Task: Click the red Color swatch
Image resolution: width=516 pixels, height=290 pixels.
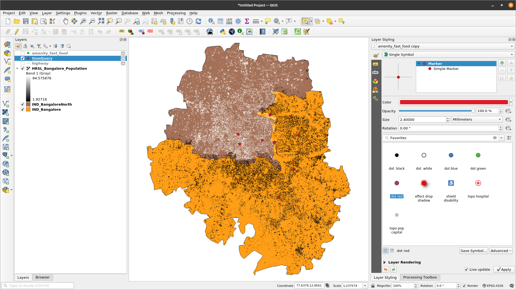Action: [x=454, y=102]
